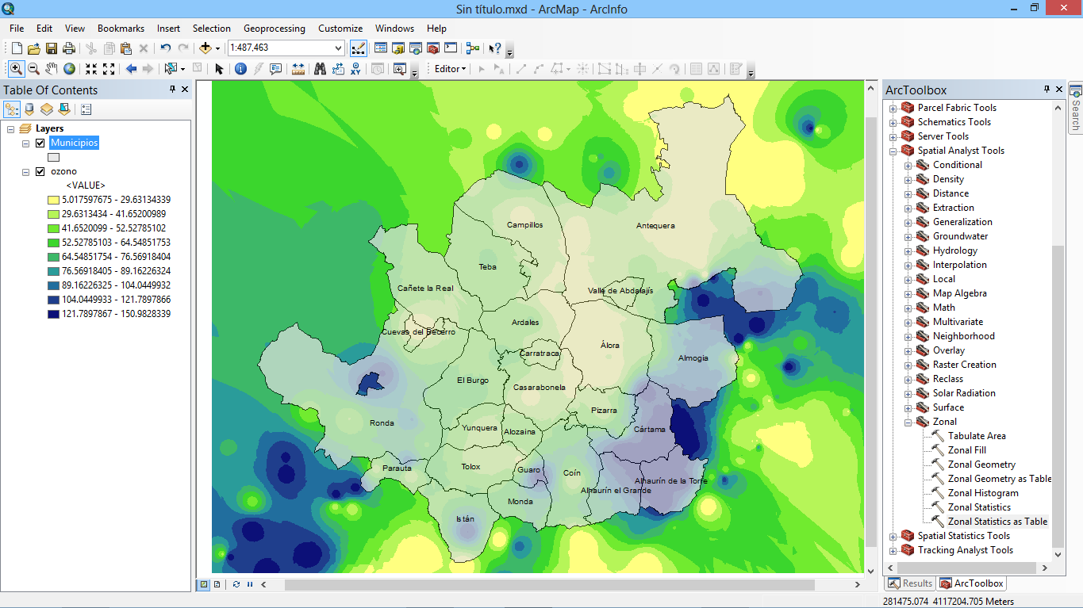Screen dimensions: 1083x608
Task: Activate the Pan hand tool
Action: tap(52, 69)
